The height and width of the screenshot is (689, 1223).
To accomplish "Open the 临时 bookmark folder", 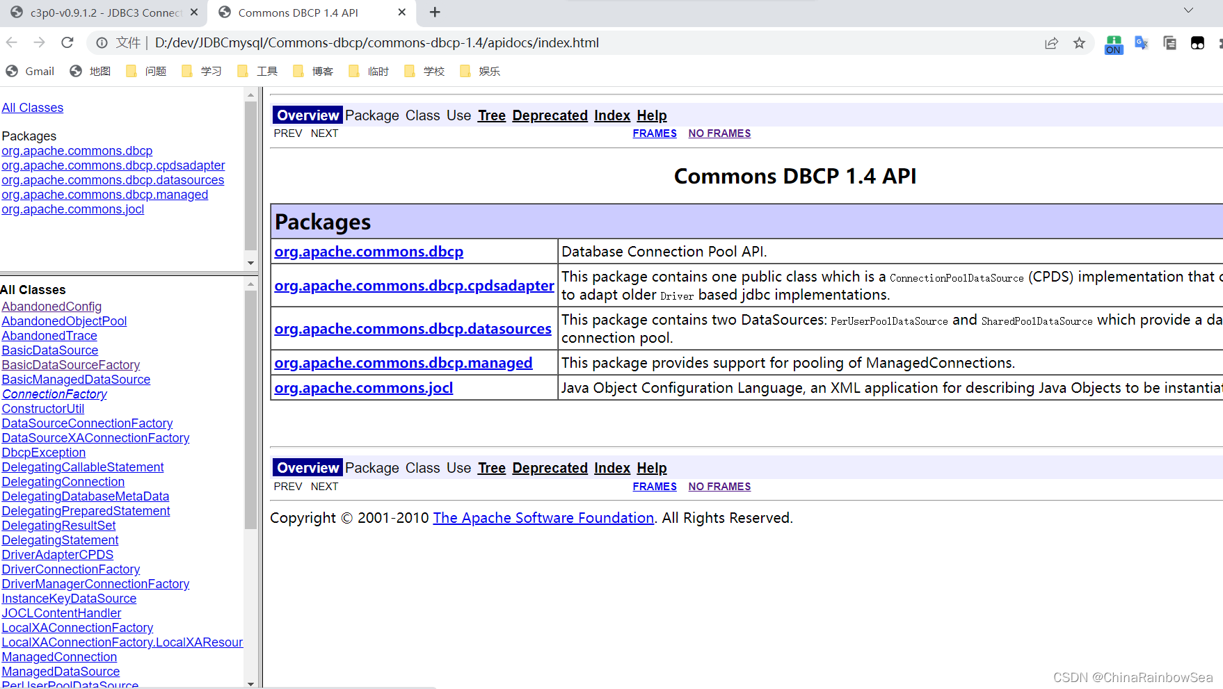I will coord(369,71).
